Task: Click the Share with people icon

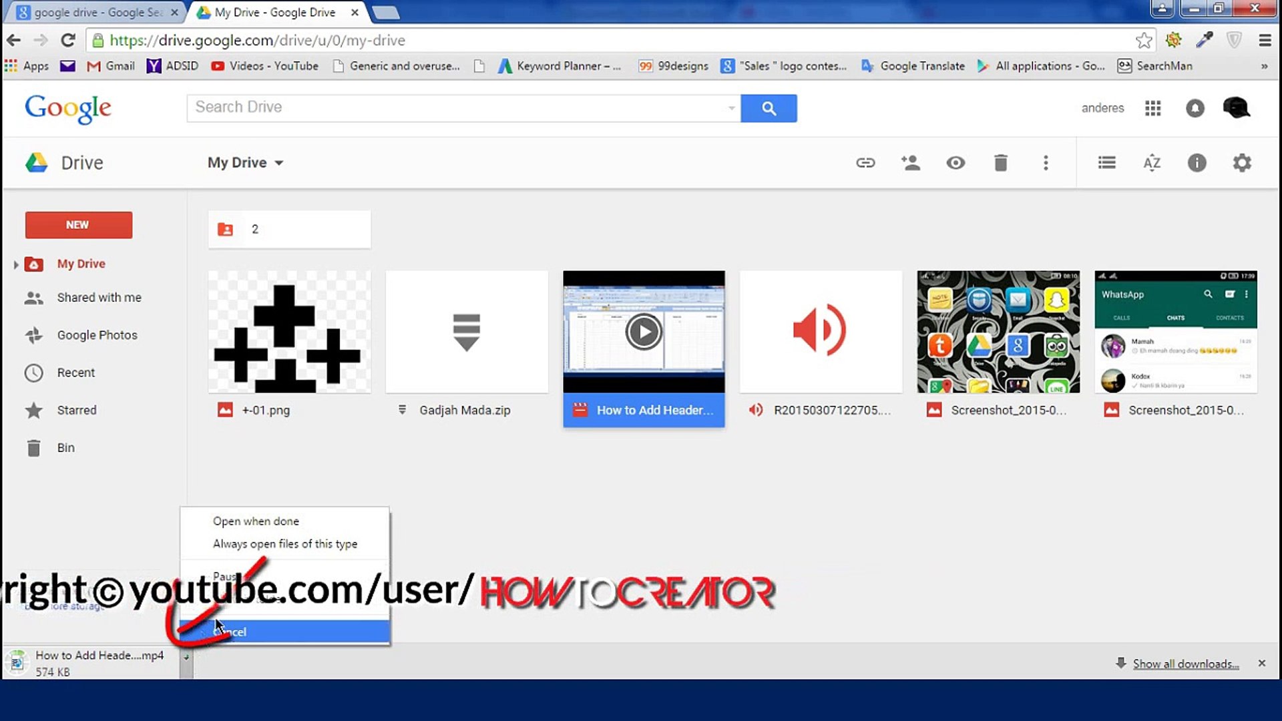Action: click(x=911, y=162)
